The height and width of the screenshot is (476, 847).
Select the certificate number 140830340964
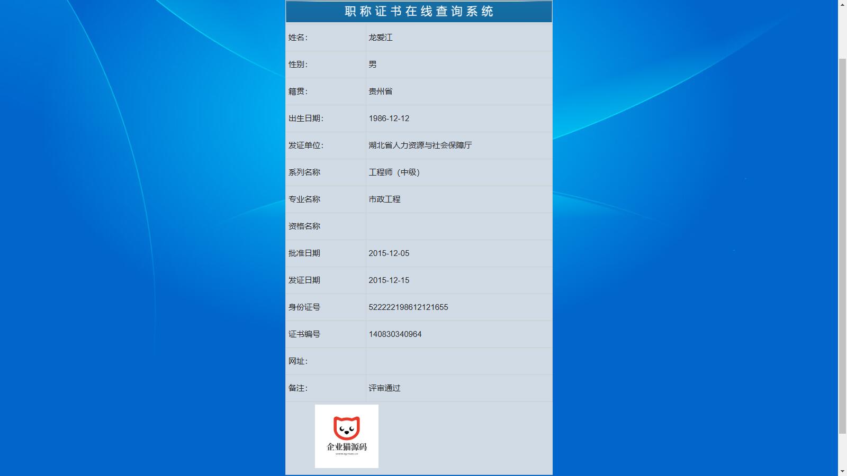tap(396, 334)
